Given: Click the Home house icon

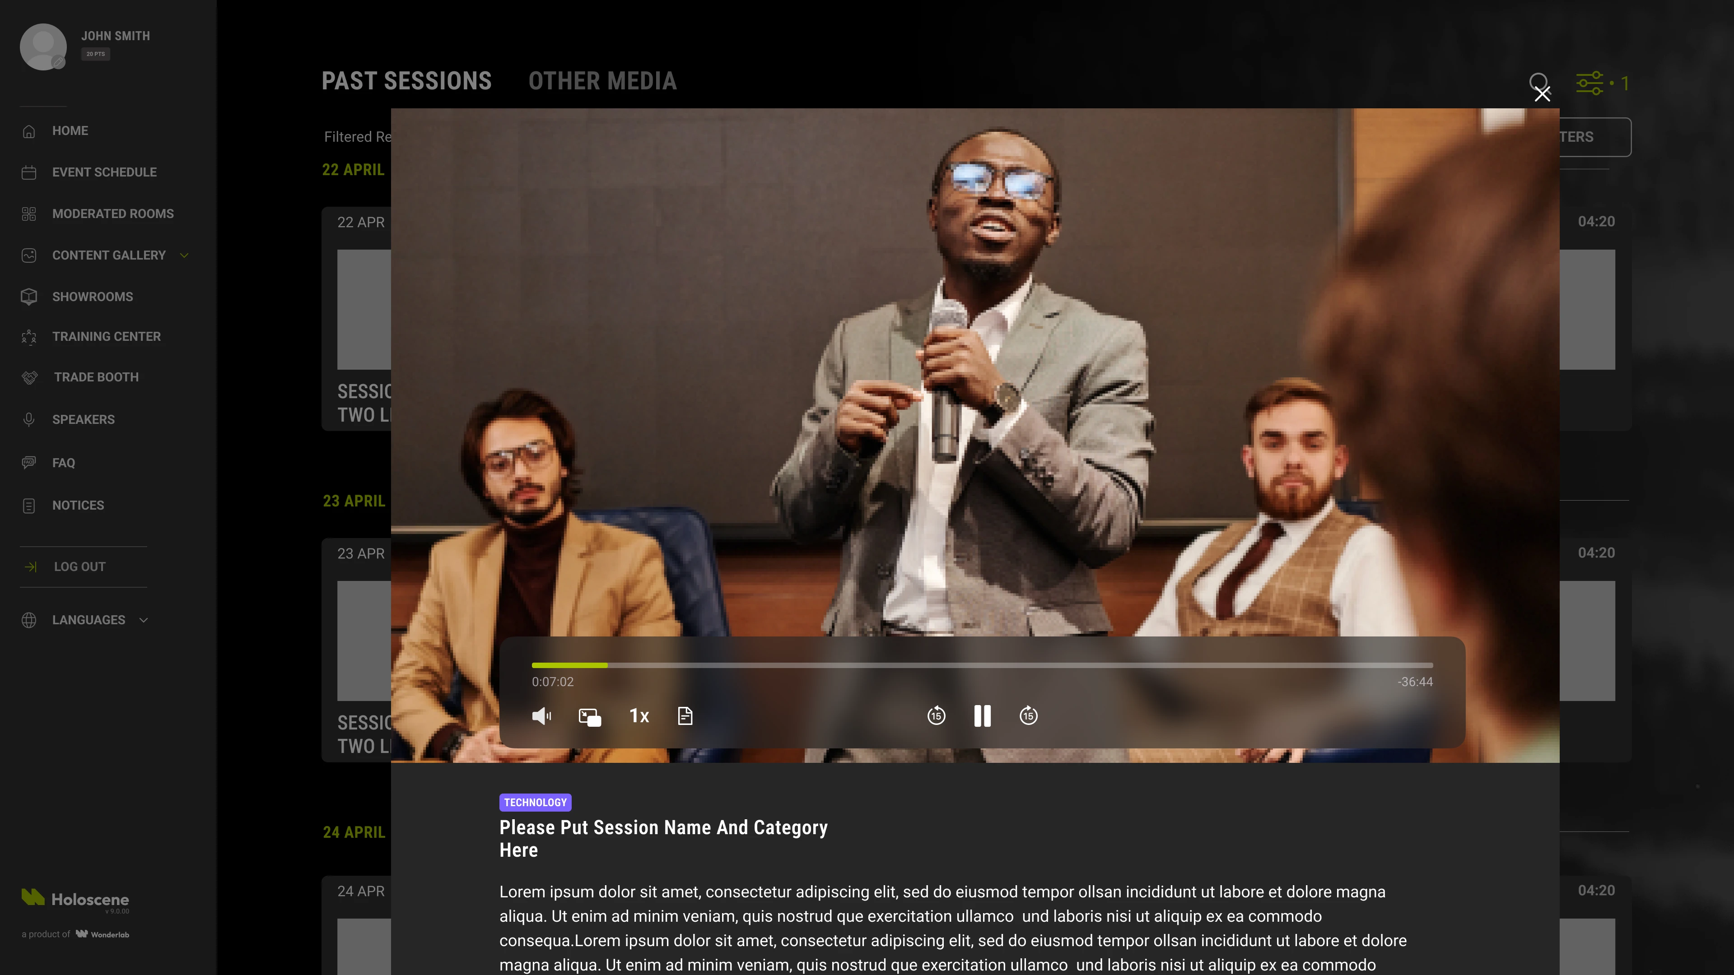Looking at the screenshot, I should click(28, 131).
